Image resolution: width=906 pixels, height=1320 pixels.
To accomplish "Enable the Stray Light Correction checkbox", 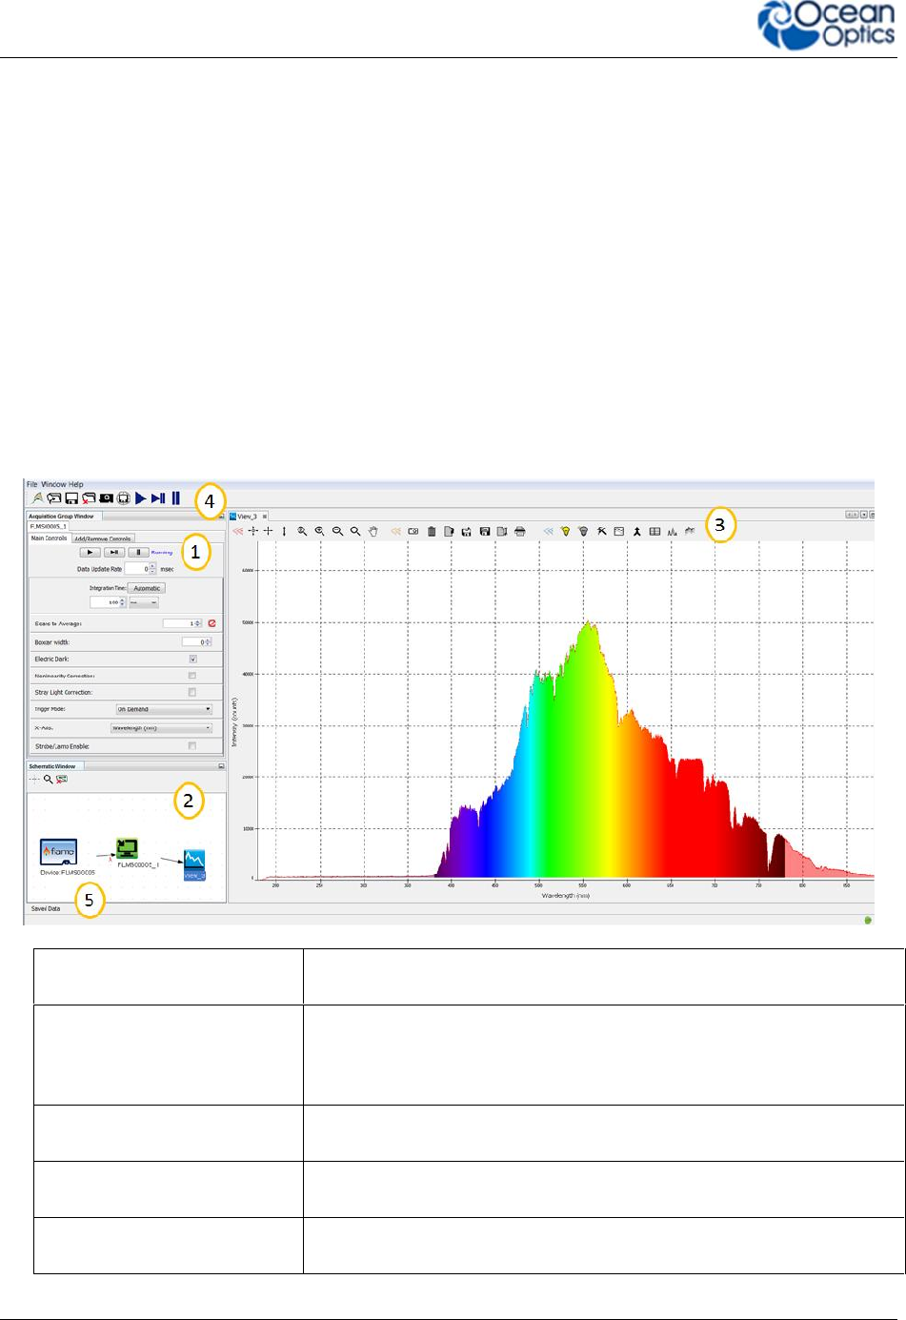I will [x=192, y=692].
